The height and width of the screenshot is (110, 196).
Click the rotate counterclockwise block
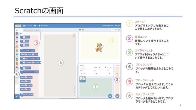pyautogui.click(x=25, y=45)
